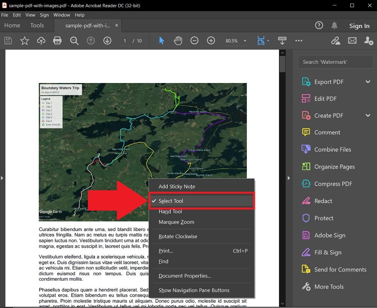This screenshot has width=377, height=308.
Task: Go to the next page with the down arrow
Action: point(107,41)
